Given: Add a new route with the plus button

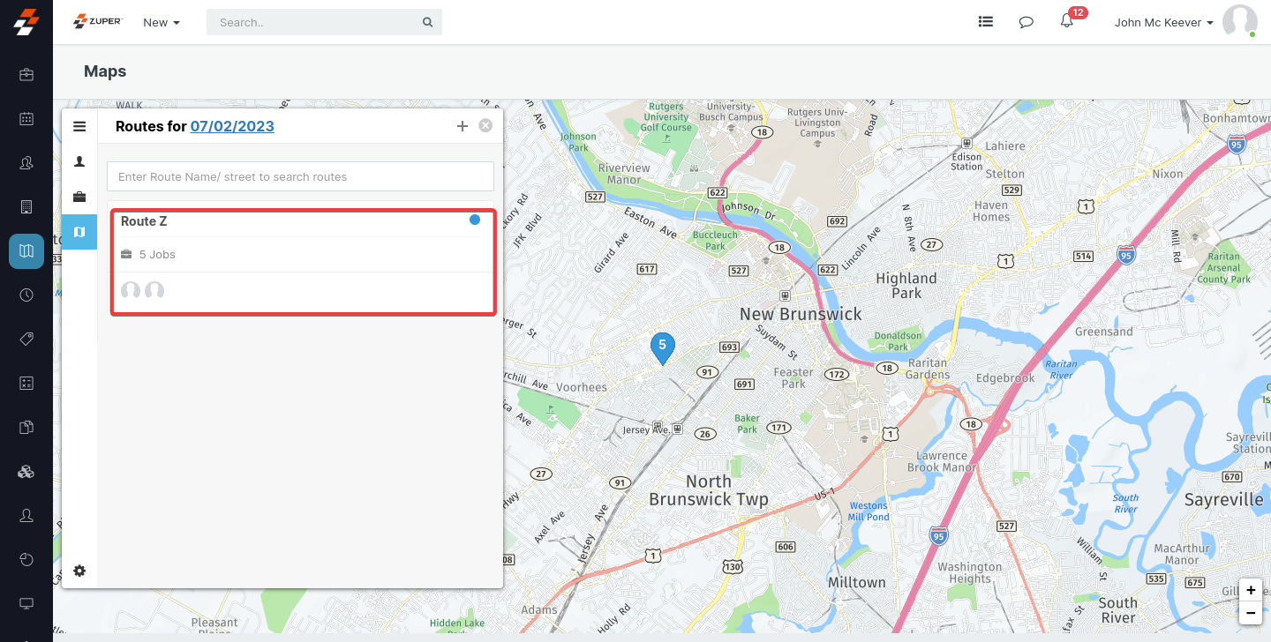Looking at the screenshot, I should point(463,125).
